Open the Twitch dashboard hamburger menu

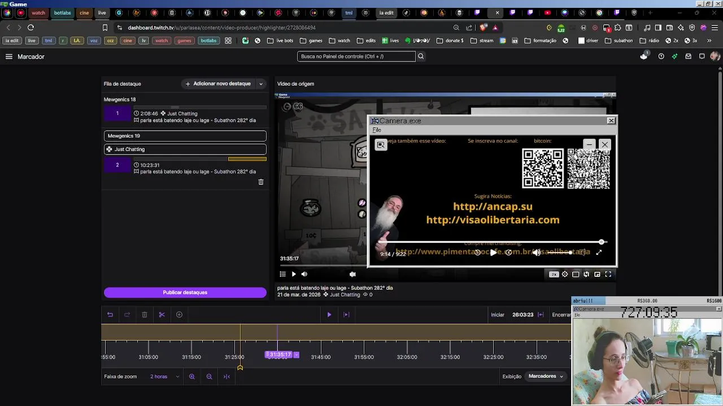[9, 56]
